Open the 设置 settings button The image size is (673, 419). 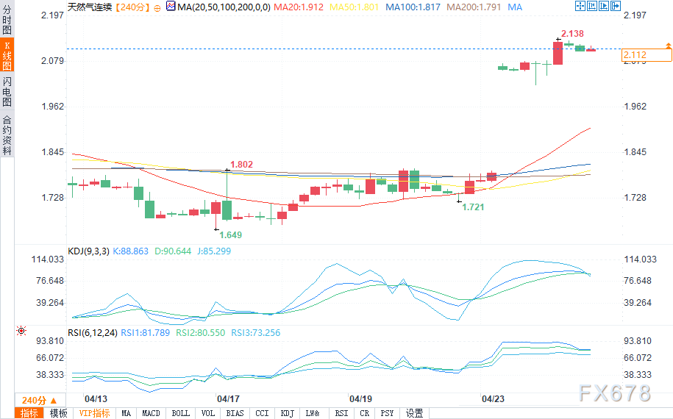[414, 413]
